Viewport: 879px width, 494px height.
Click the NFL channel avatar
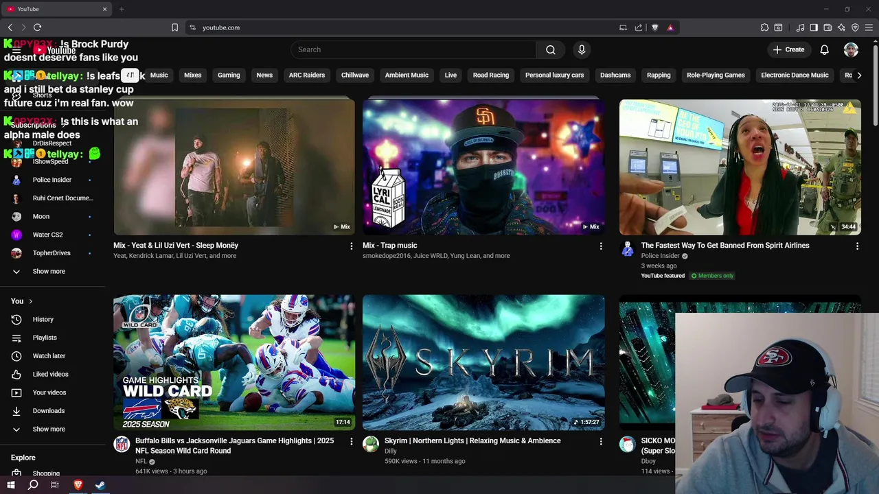pyautogui.click(x=122, y=445)
